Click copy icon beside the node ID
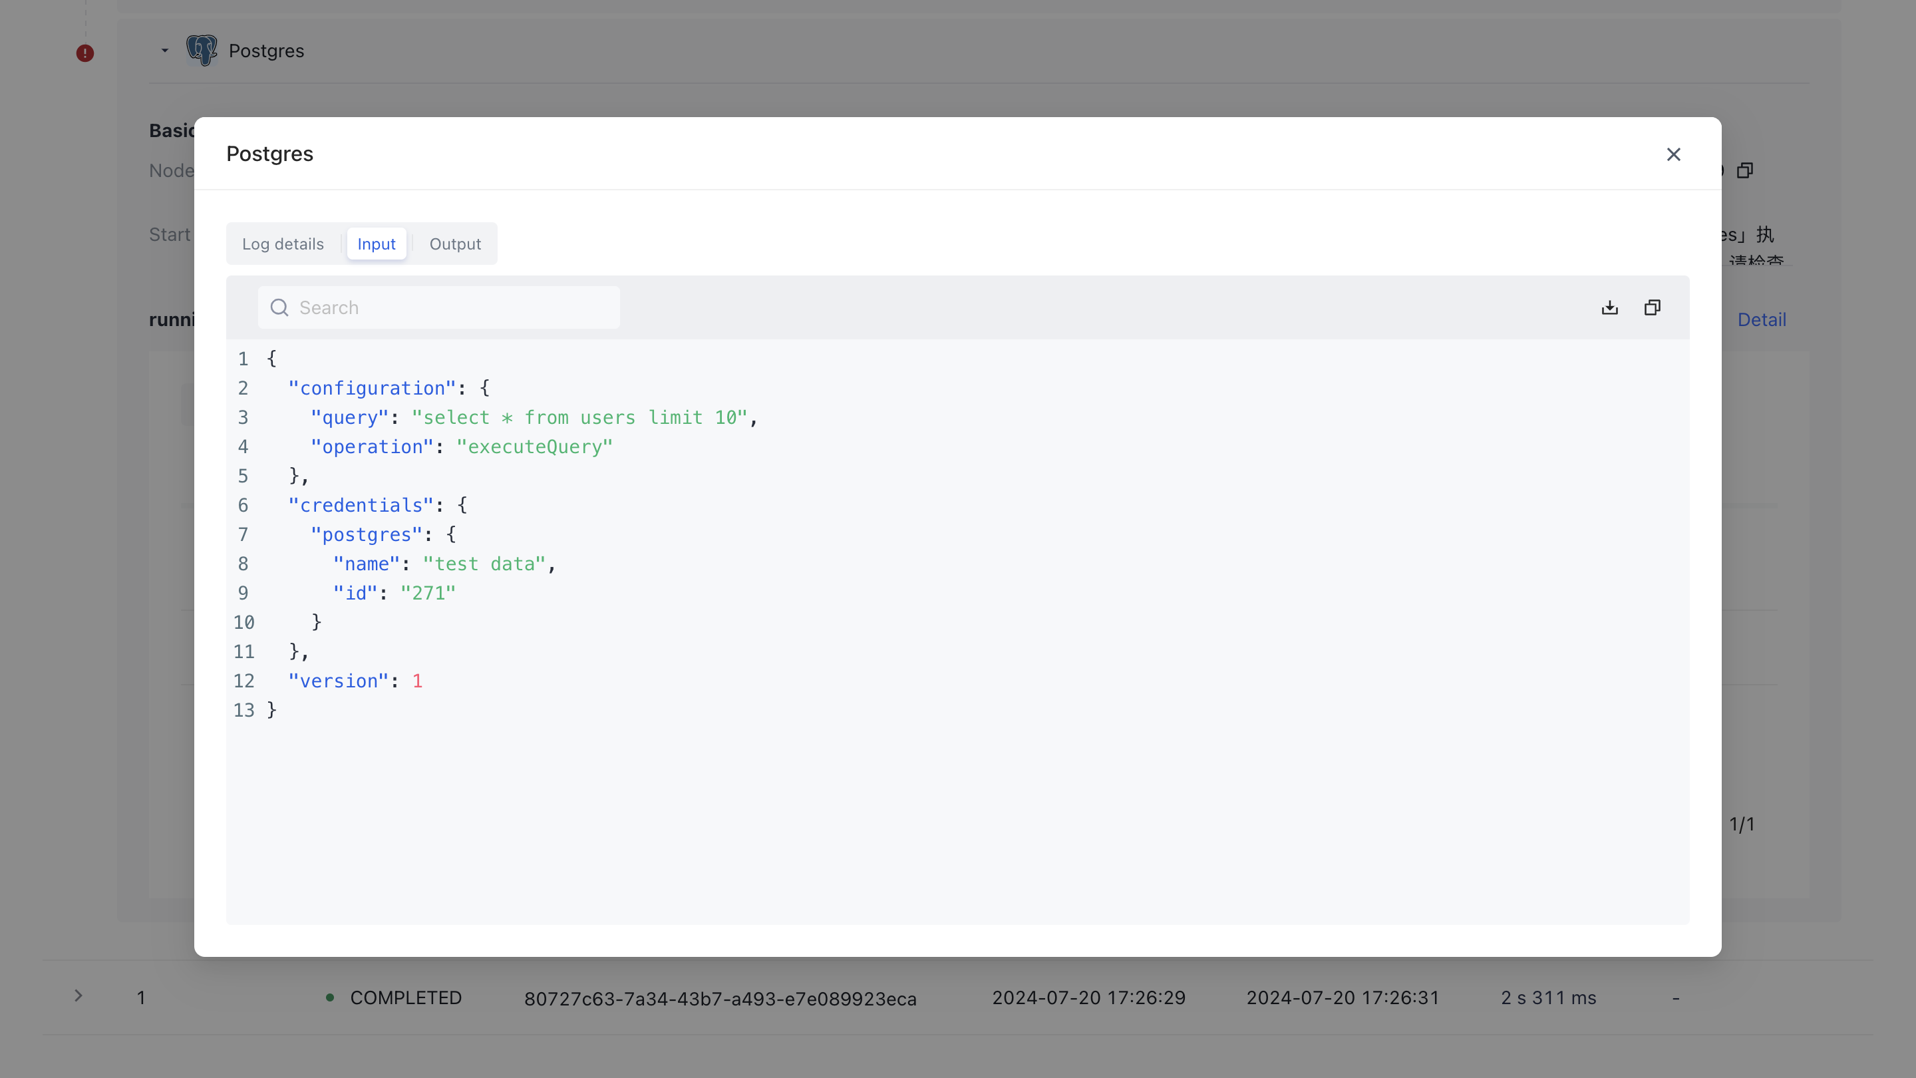The height and width of the screenshot is (1078, 1916). [1744, 170]
